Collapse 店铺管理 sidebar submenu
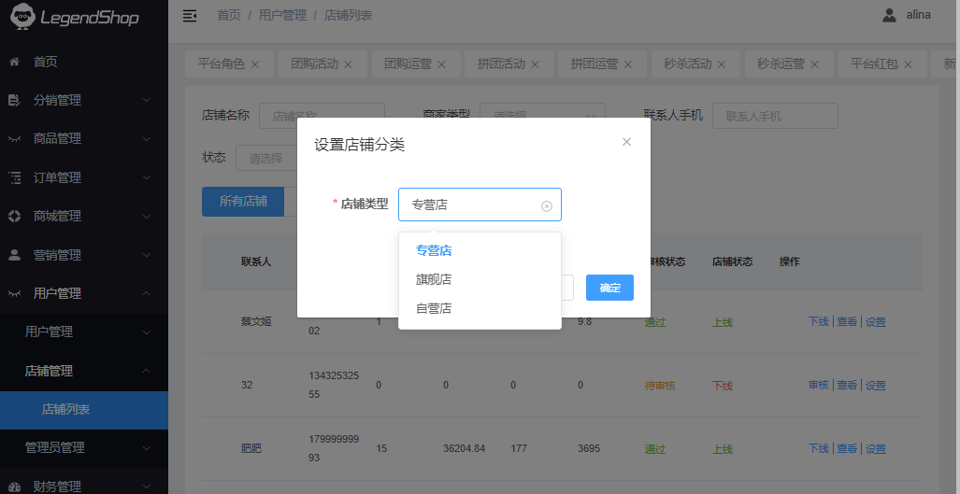This screenshot has height=494, width=960. coord(84,371)
